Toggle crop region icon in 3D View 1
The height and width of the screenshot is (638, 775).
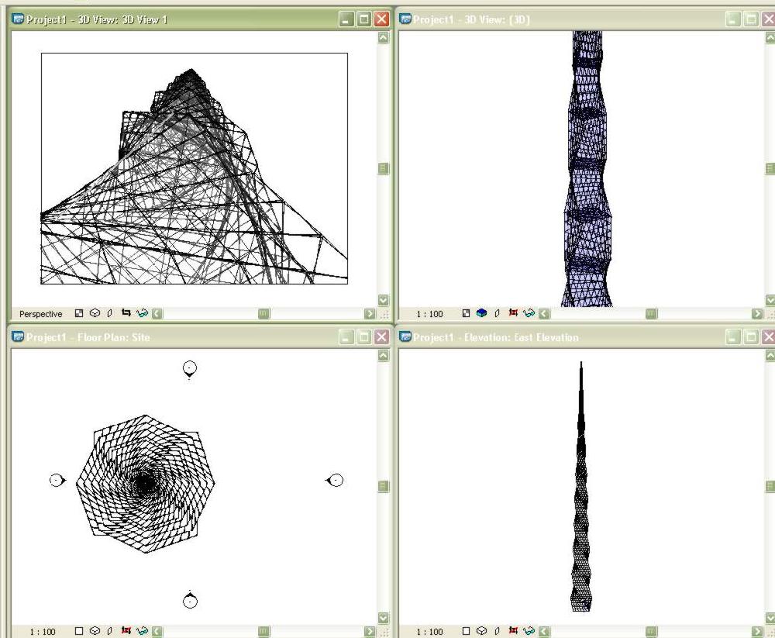click(x=126, y=313)
